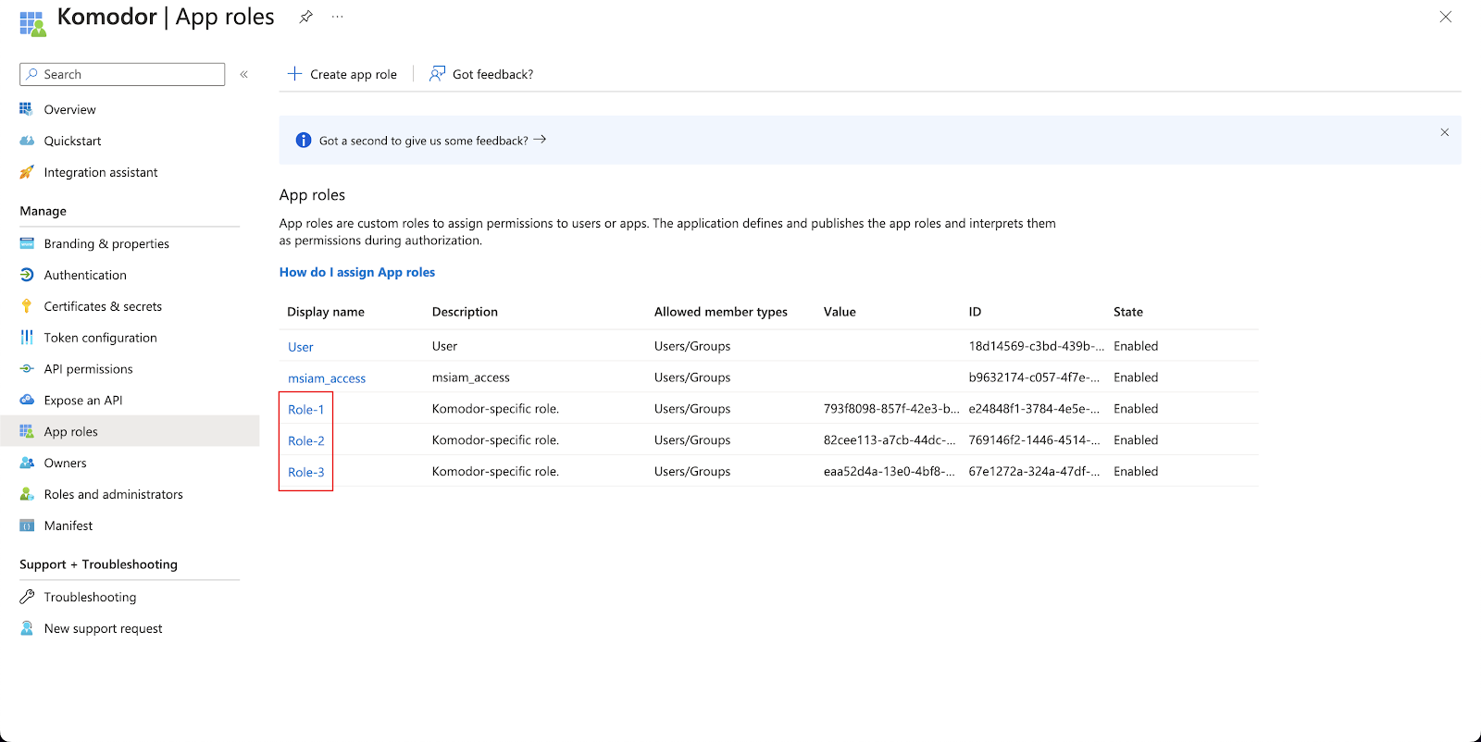Click the Description column header
1481x742 pixels.
[x=465, y=312]
